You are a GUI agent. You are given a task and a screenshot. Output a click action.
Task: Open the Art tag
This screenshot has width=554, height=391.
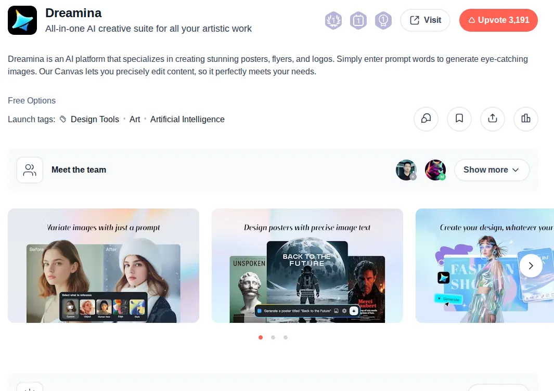[135, 120]
